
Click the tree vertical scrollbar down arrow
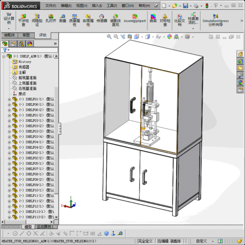[x=56, y=217]
